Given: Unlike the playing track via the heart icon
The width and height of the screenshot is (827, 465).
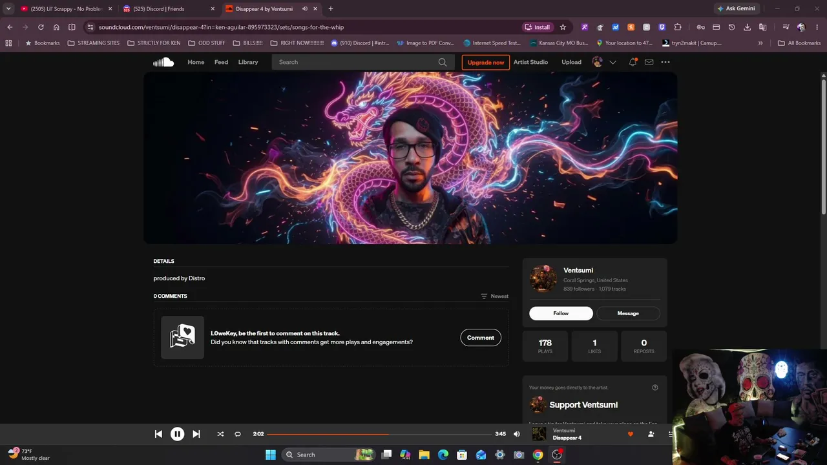Looking at the screenshot, I should [x=631, y=434].
